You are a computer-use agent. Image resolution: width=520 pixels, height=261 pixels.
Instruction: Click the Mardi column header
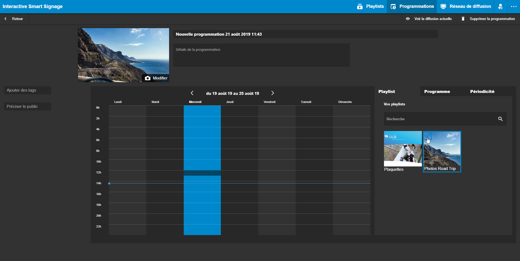pyautogui.click(x=155, y=102)
